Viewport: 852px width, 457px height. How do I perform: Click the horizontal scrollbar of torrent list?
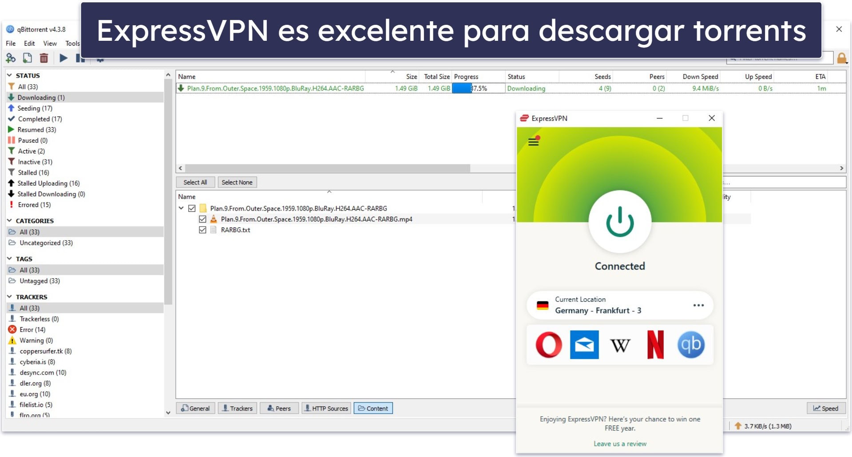point(328,168)
